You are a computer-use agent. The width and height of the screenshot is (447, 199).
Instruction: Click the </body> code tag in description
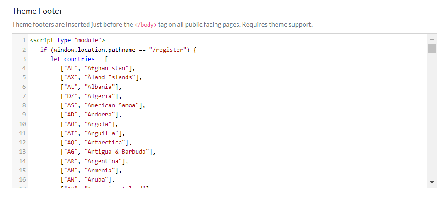point(145,24)
